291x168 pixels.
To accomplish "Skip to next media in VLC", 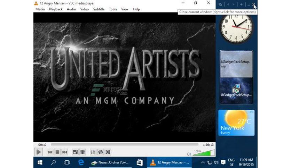I will [65, 152].
